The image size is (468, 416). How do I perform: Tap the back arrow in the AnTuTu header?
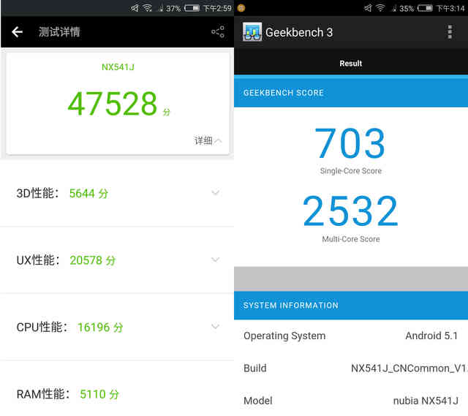[17, 31]
